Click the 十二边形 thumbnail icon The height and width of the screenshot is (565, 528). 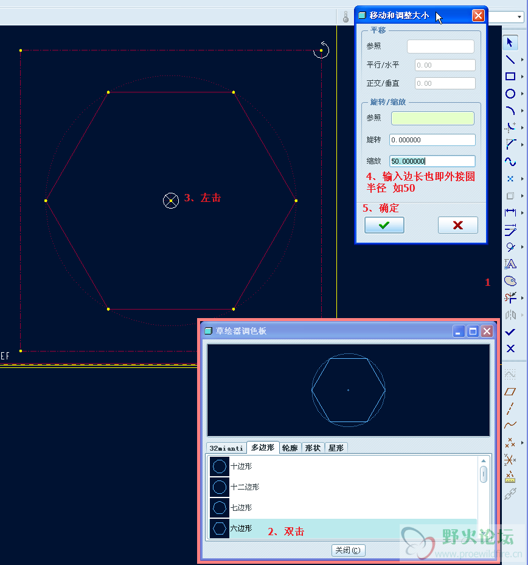point(220,487)
